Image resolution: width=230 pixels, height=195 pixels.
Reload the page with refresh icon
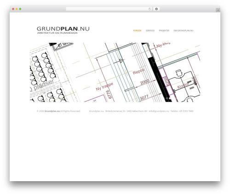150,9
